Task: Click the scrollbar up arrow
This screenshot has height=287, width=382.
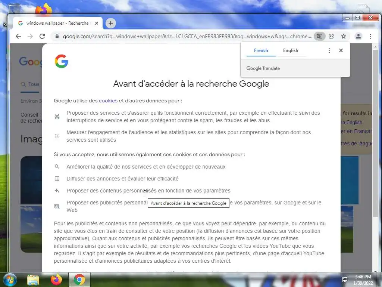Action: coord(375,46)
